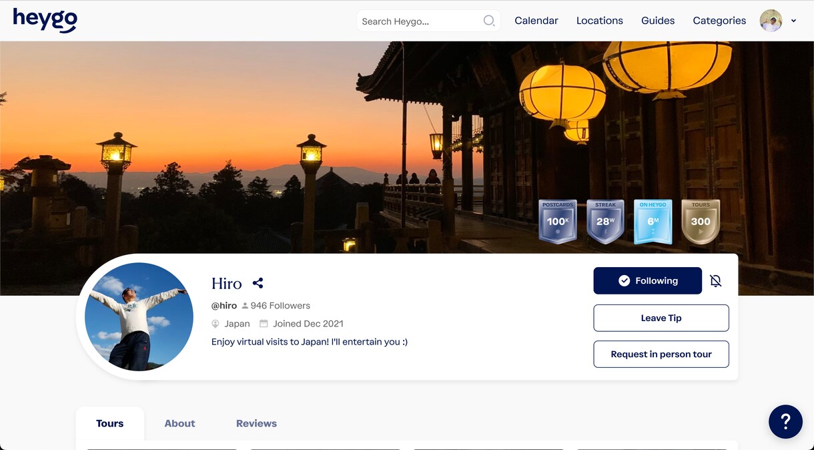Screen dimensions: 814x450
Task: Share Hiro's profile via share icon
Action: pyautogui.click(x=258, y=283)
